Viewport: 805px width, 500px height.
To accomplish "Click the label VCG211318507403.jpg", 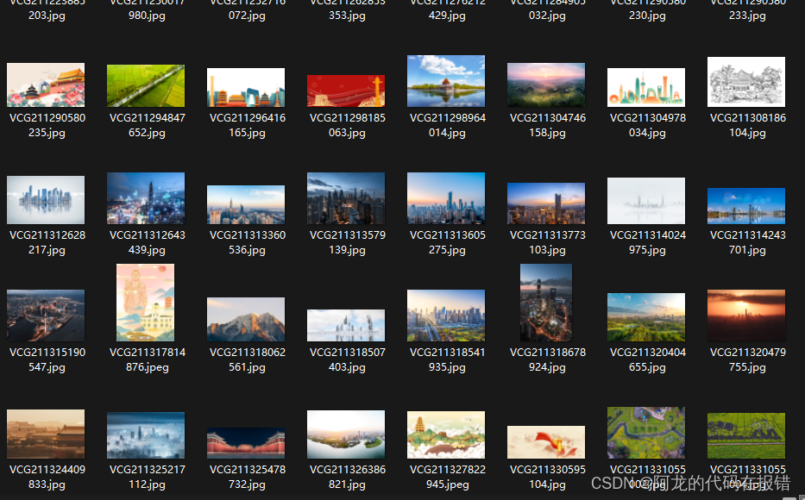I will coord(347,360).
